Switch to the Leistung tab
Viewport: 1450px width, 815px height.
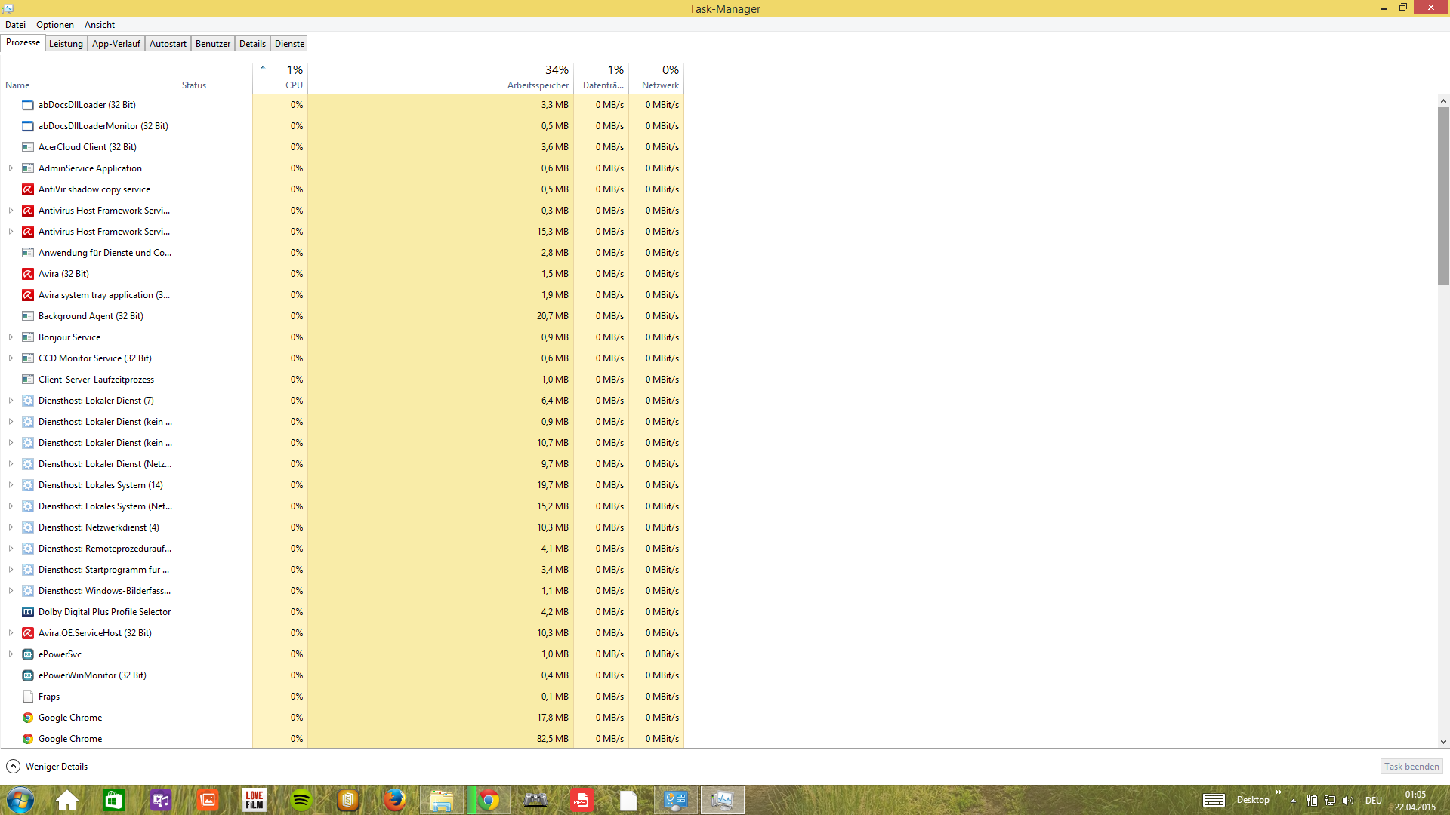click(66, 44)
